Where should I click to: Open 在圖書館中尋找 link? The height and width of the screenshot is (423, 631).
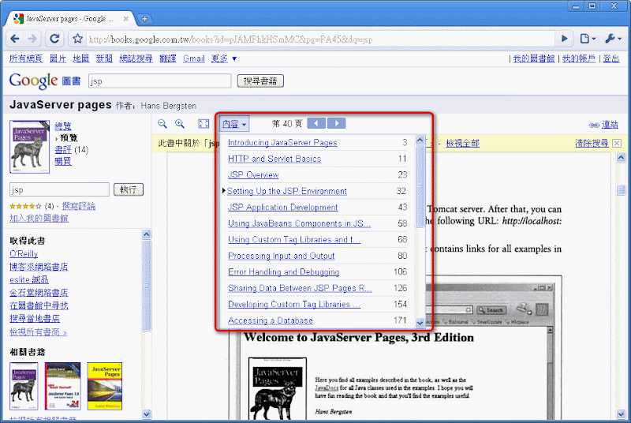pyautogui.click(x=39, y=305)
